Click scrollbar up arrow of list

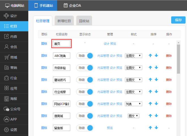(178, 43)
